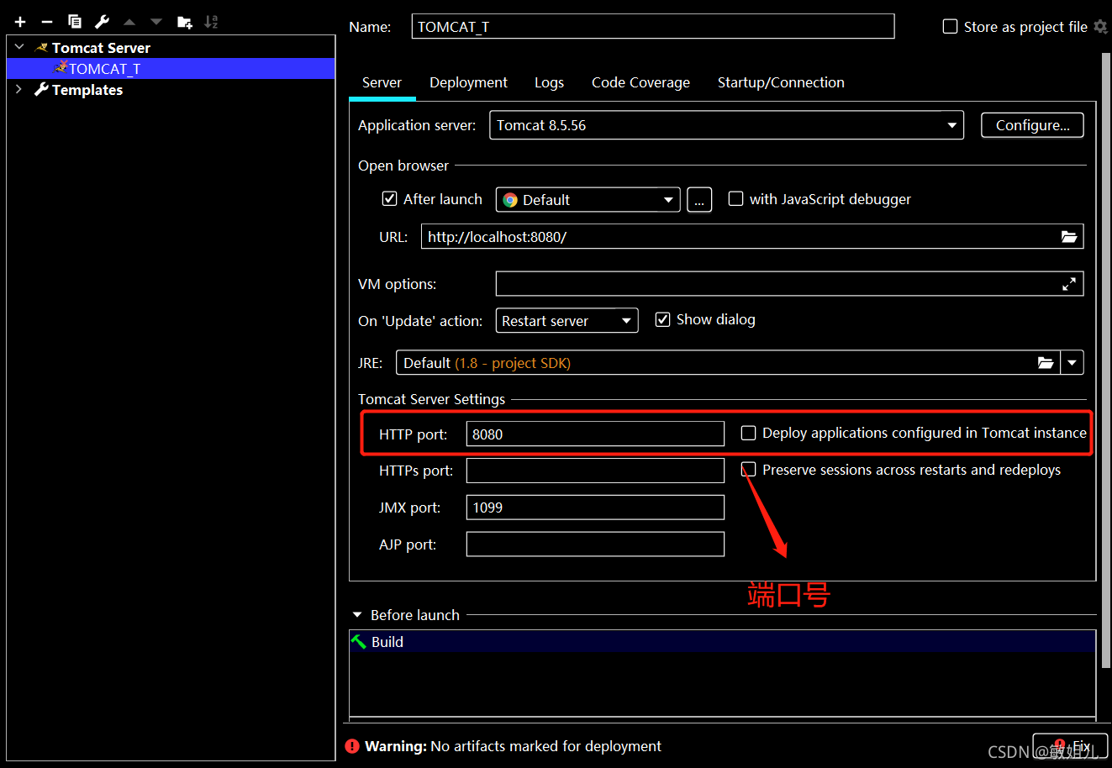This screenshot has height=768, width=1112.
Task: Open Default browser dropdown
Action: (588, 200)
